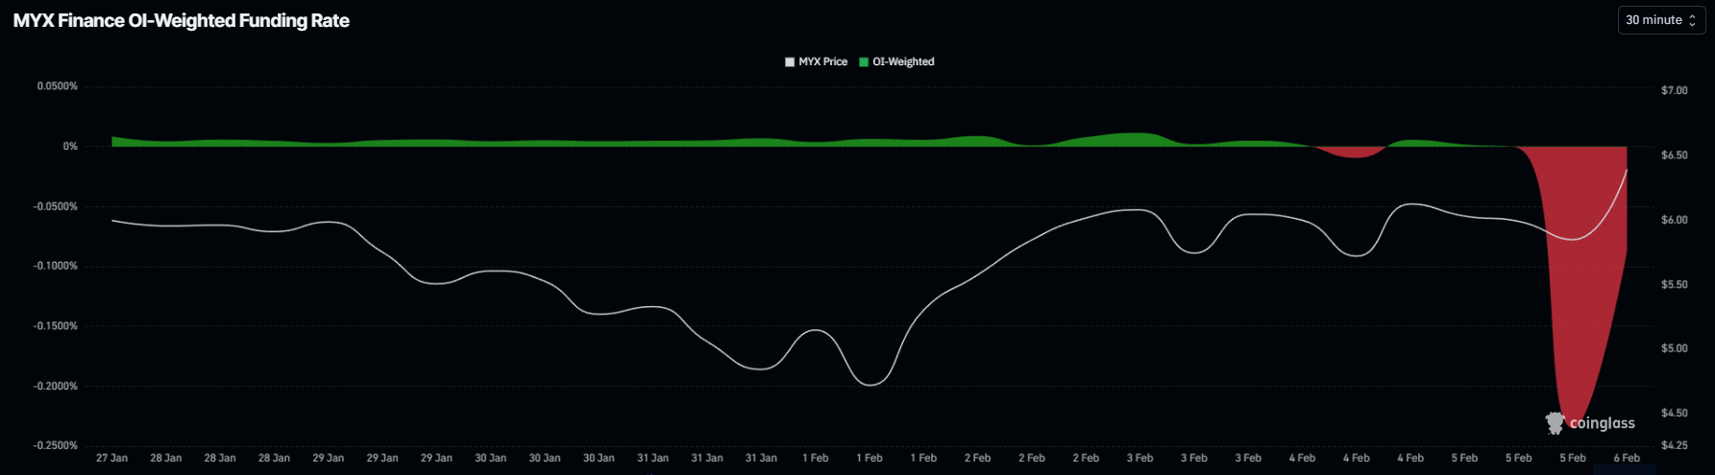
Task: Click the 6 Feb date label
Action: [x=1627, y=458]
